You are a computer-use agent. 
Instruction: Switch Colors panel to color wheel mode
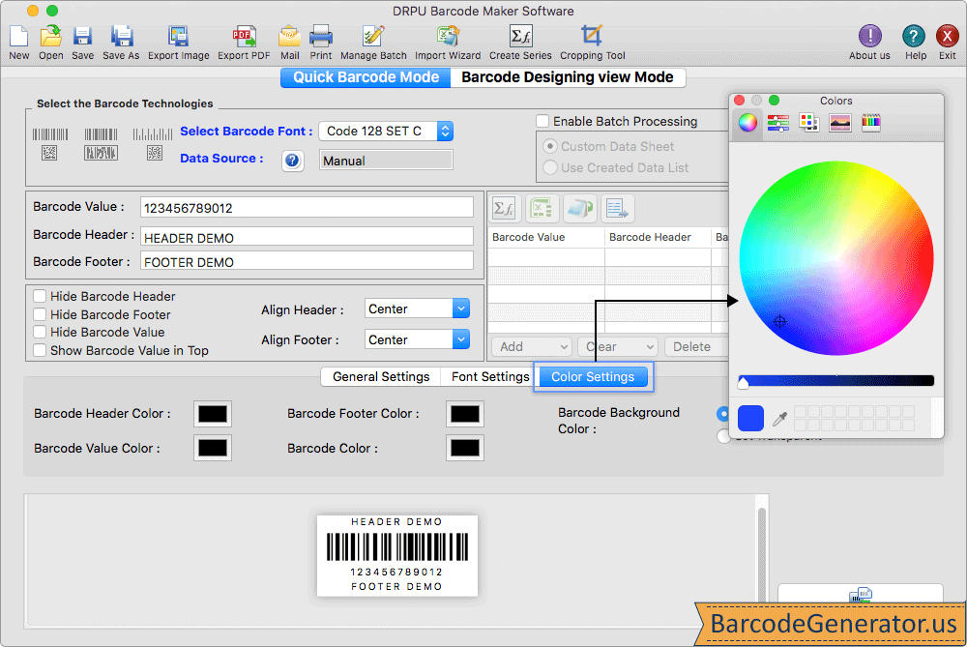coord(747,123)
